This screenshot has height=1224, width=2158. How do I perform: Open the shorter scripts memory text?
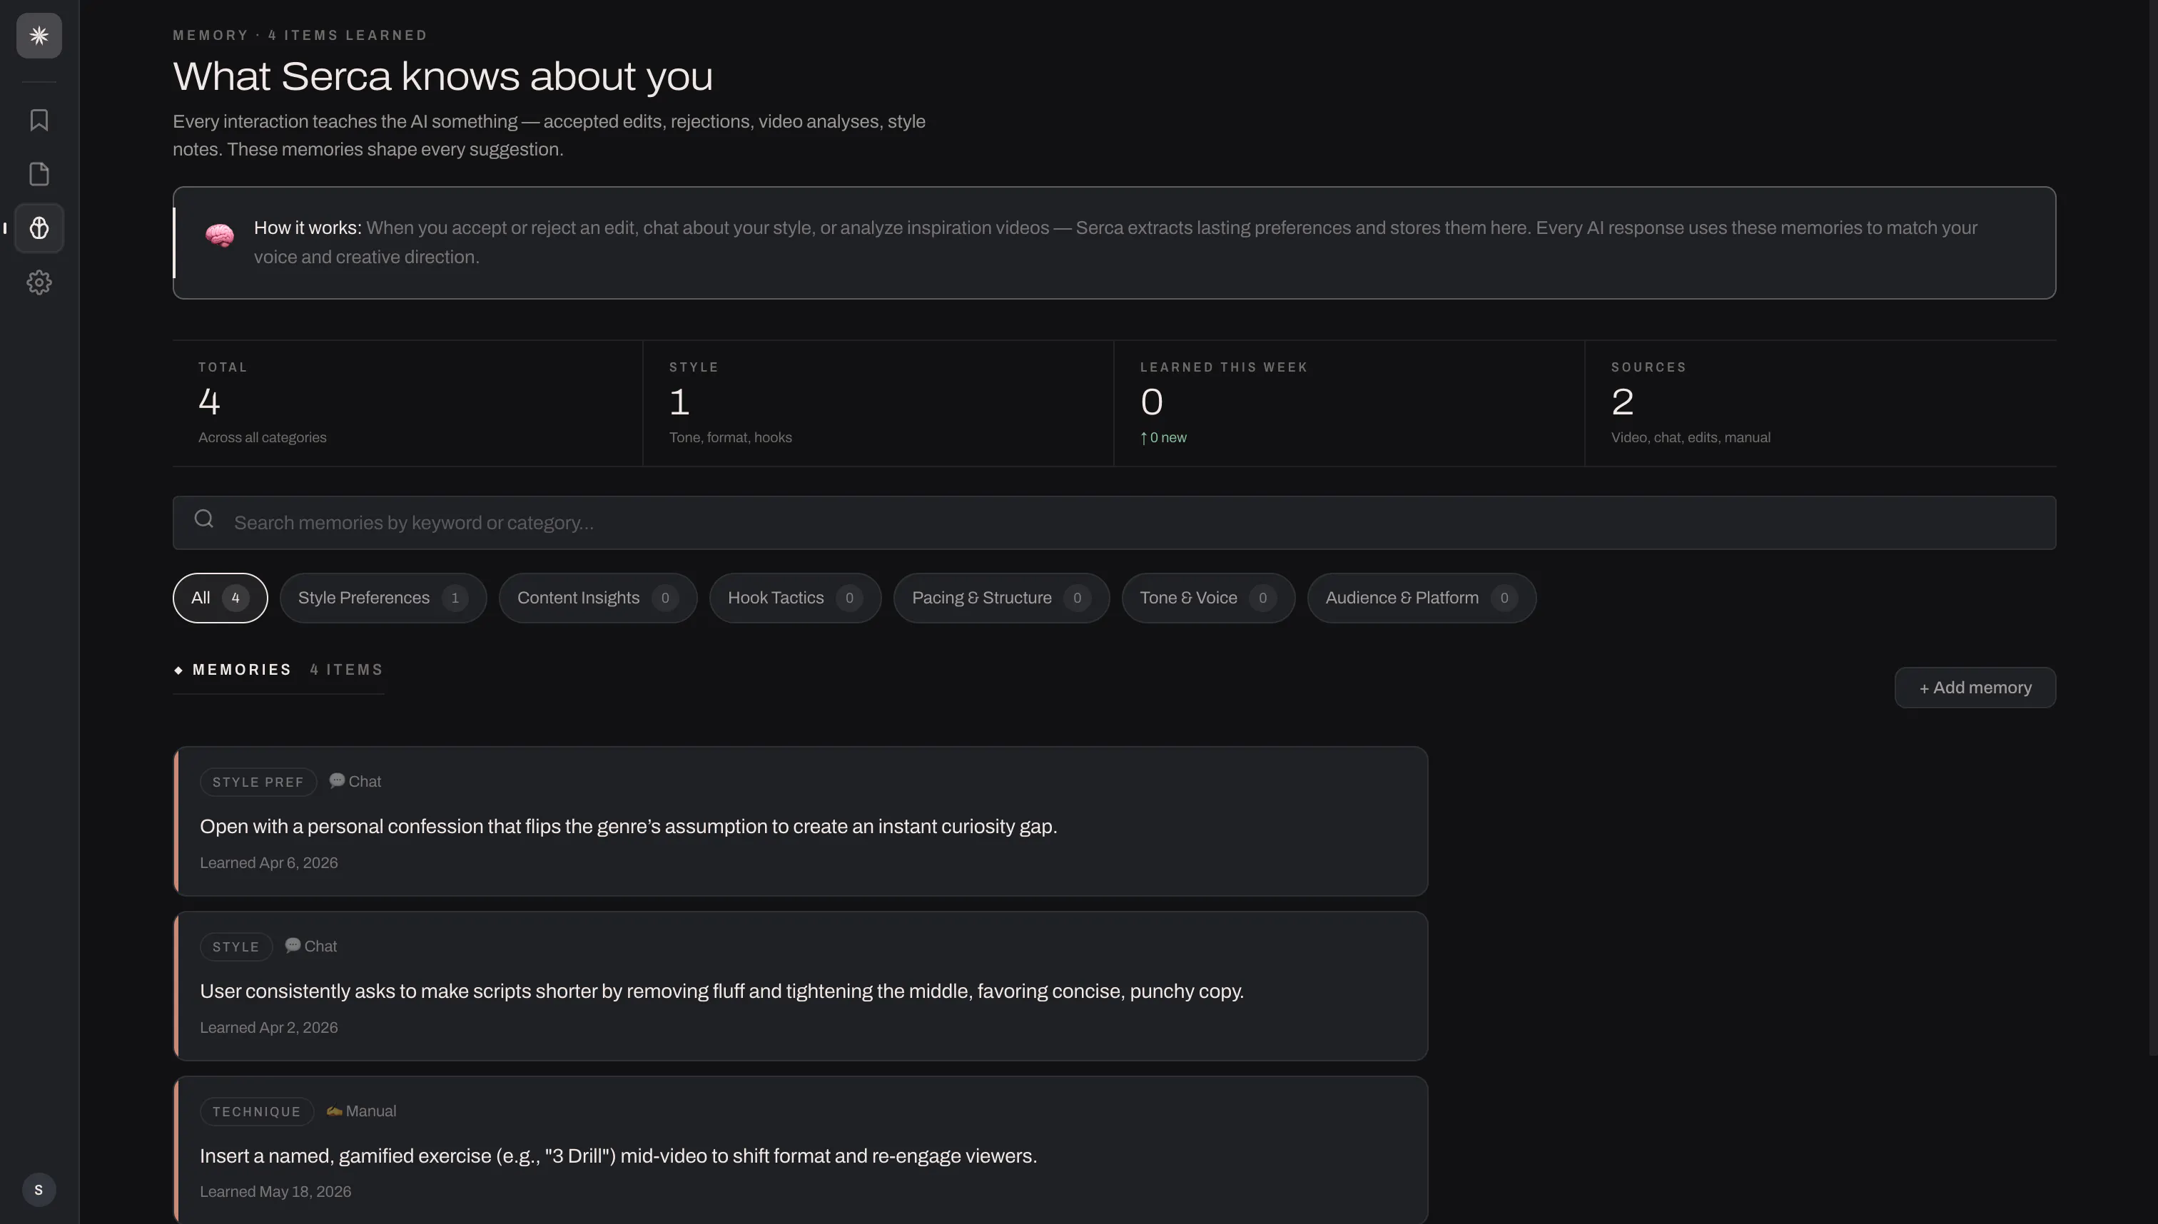[x=721, y=991]
